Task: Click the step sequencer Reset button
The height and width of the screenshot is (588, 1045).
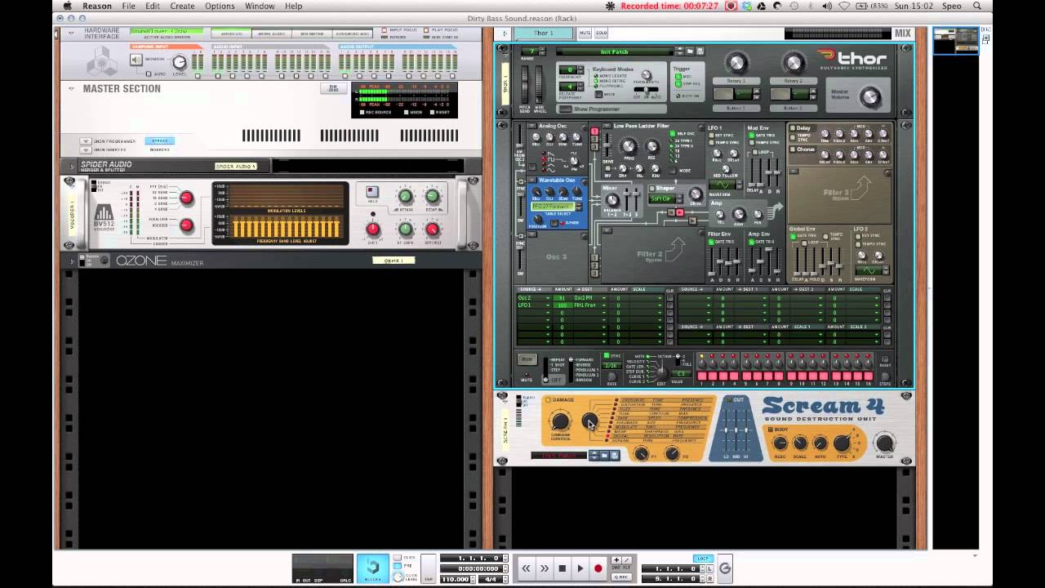Action: [x=885, y=360]
